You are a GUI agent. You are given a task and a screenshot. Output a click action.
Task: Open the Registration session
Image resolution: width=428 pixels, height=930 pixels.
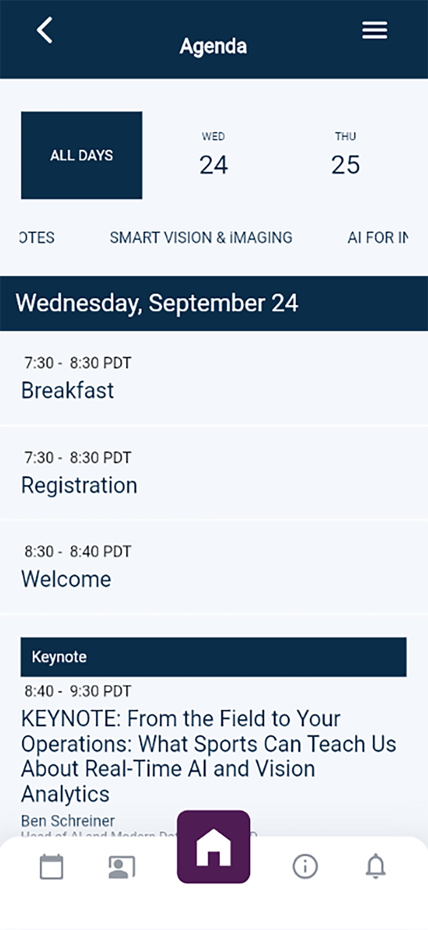(214, 473)
